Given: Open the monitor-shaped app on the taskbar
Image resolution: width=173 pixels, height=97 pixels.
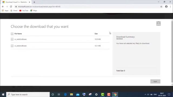Looking at the screenshot, I should (x=84, y=95).
